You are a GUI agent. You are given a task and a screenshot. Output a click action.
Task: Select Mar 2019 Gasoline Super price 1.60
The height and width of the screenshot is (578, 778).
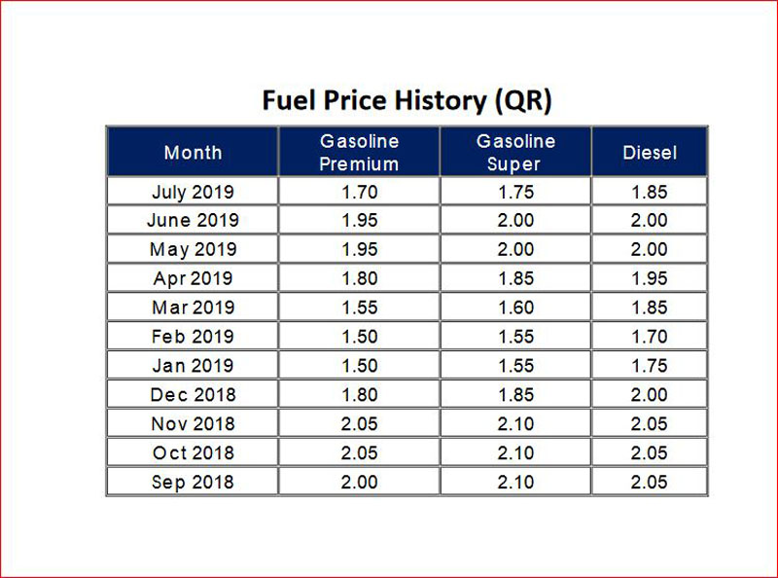(515, 307)
